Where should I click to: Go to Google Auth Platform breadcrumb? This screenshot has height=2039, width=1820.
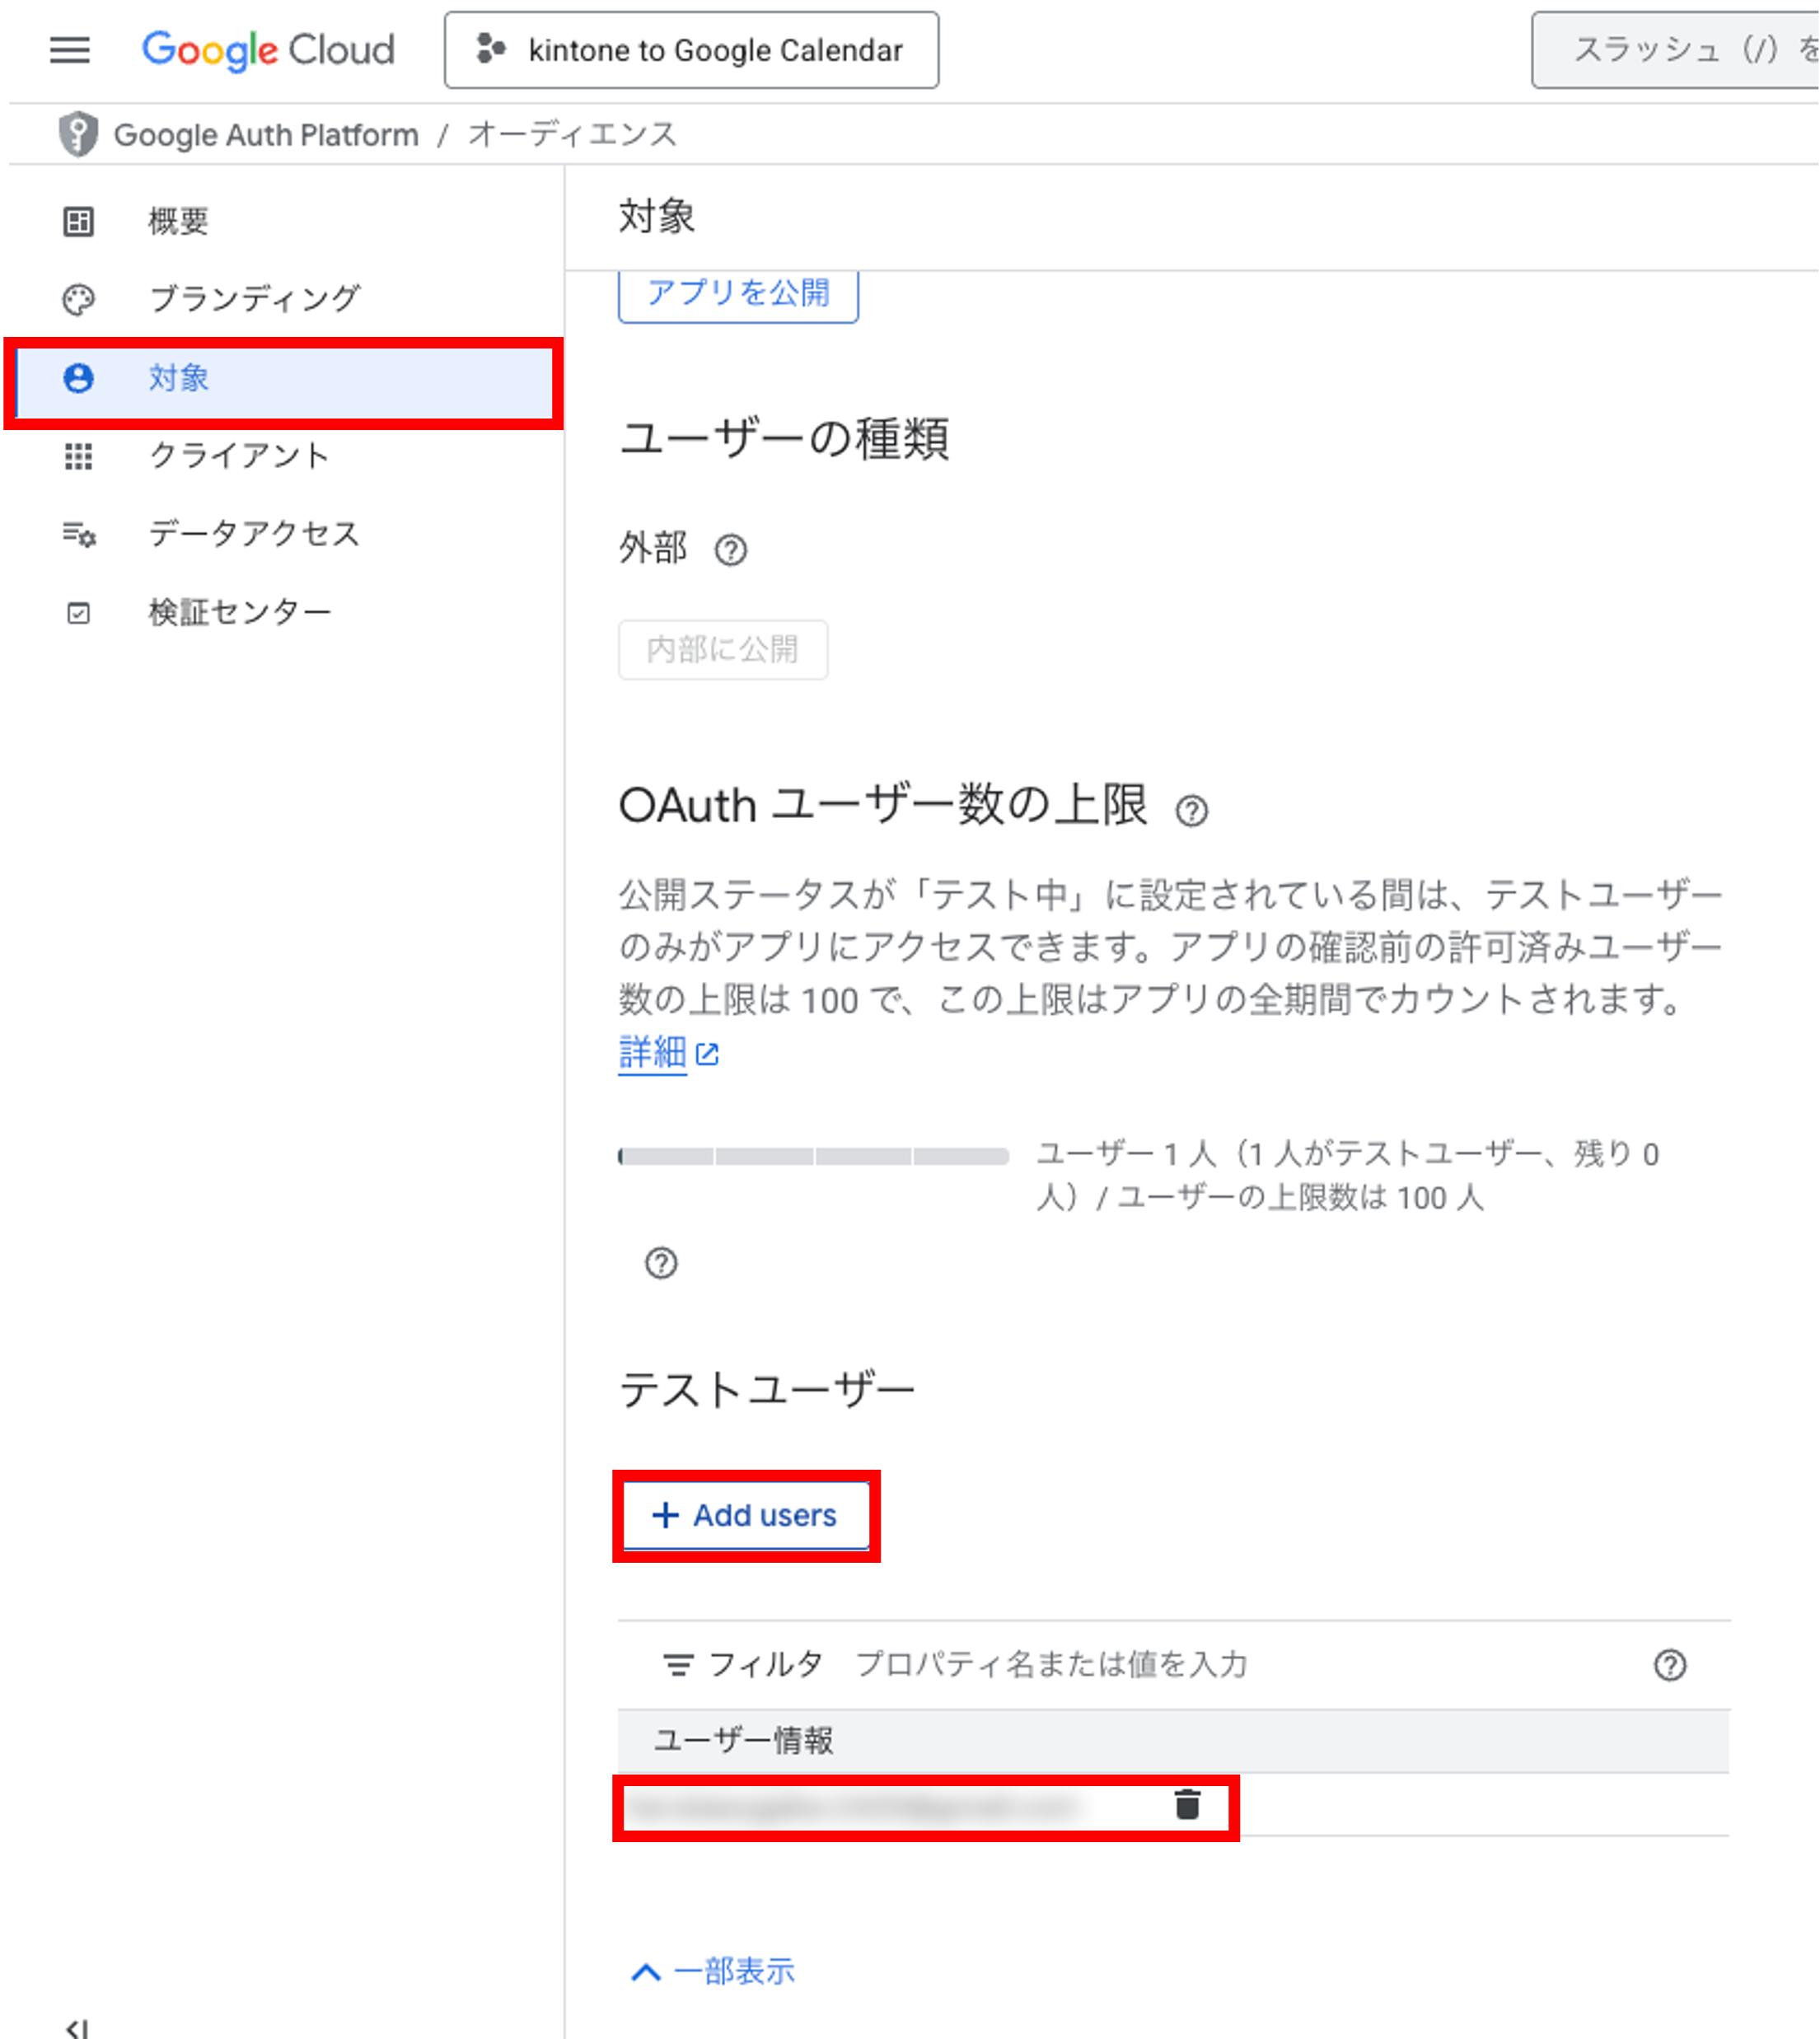(x=266, y=134)
